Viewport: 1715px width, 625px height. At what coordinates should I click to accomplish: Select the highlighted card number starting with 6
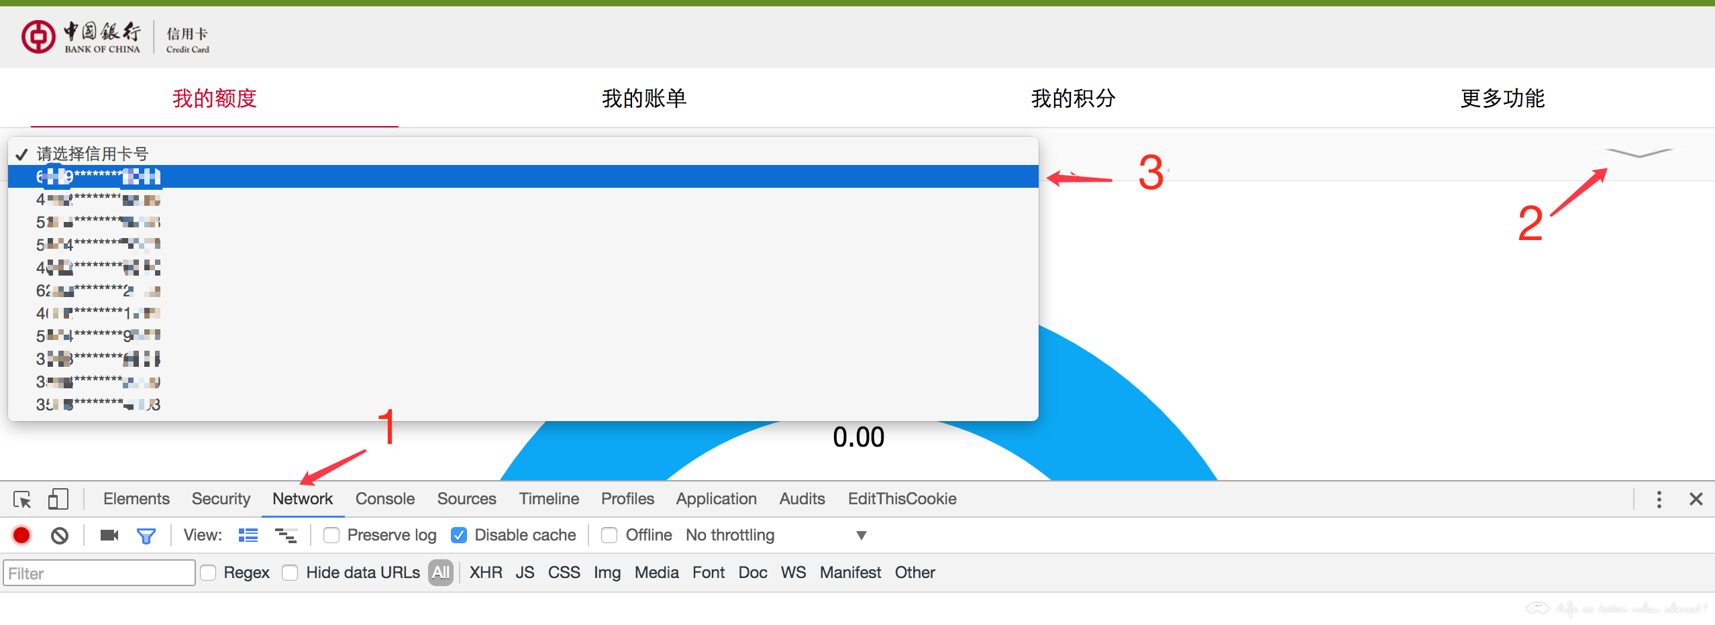pos(523,176)
